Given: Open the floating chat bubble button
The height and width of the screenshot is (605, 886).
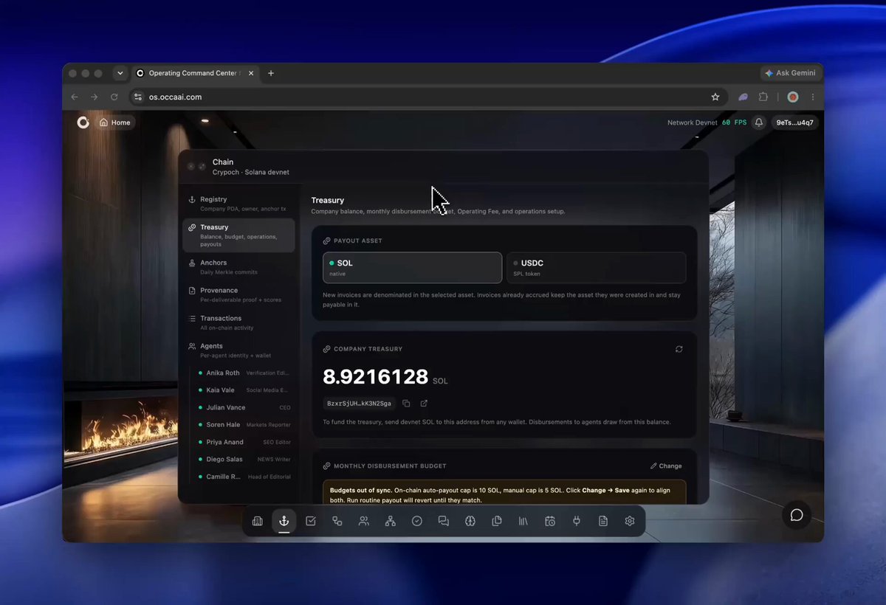Looking at the screenshot, I should (x=797, y=515).
